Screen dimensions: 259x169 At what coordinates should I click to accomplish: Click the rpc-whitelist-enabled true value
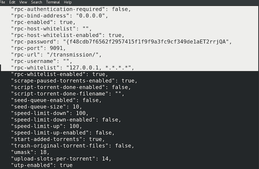coord(98,74)
